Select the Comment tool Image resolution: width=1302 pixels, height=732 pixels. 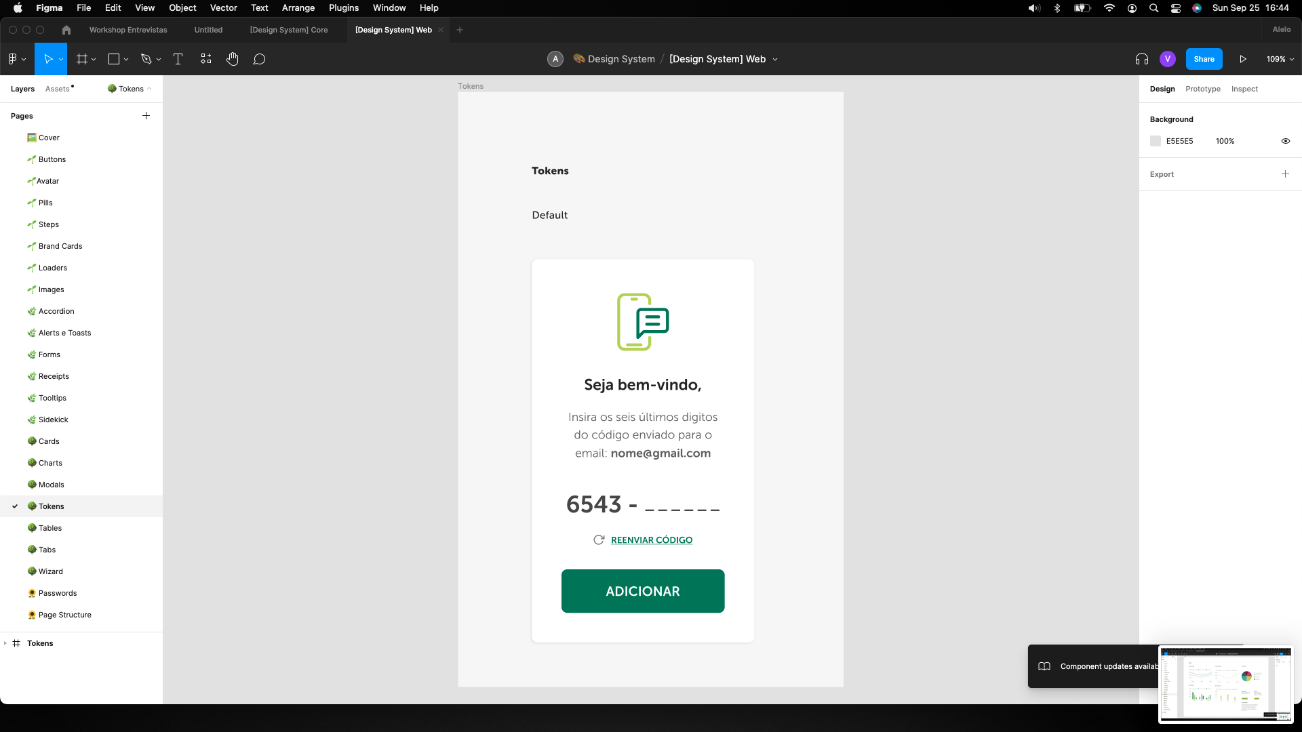click(259, 59)
